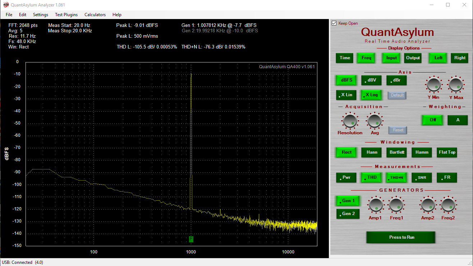
Task: Select the Rect window
Action: pos(346,152)
